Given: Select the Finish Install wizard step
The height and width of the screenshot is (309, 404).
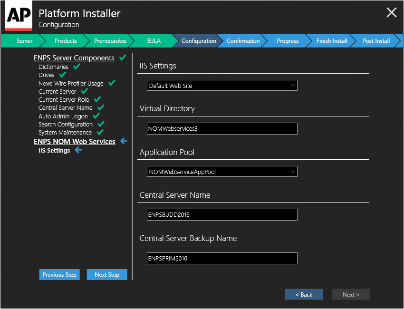Looking at the screenshot, I should 332,41.
